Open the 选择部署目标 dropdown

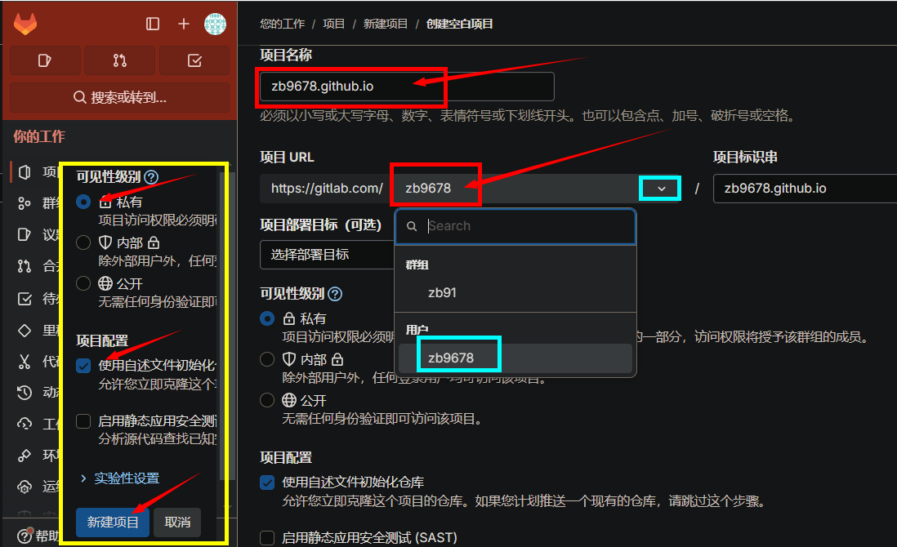pos(328,255)
